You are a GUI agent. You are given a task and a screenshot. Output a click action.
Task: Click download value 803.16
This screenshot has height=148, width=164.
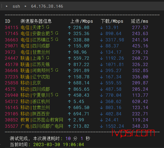point(113,108)
